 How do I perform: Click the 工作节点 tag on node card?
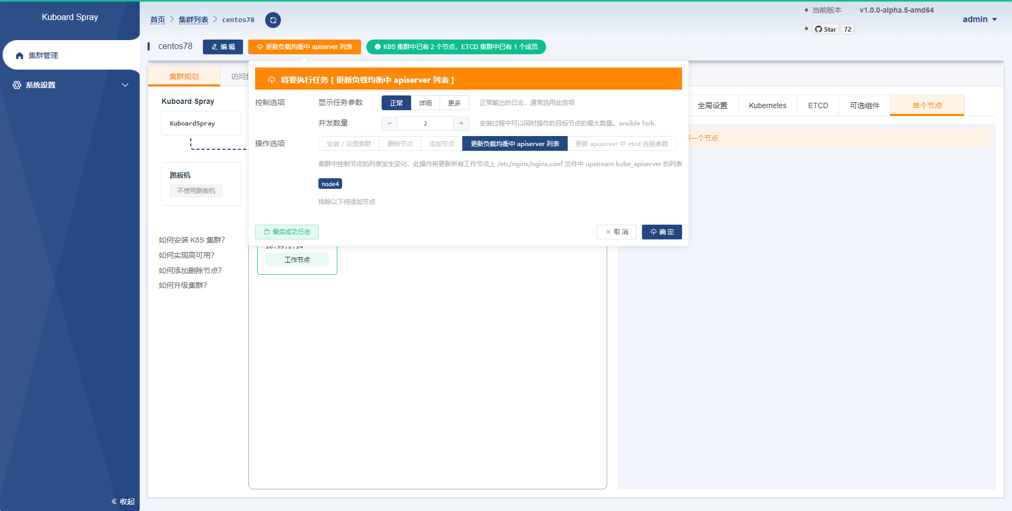click(297, 260)
